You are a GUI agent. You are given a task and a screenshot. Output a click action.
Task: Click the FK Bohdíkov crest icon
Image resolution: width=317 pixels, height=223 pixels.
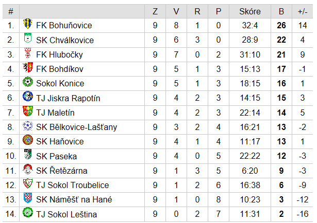pyautogui.click(x=28, y=67)
